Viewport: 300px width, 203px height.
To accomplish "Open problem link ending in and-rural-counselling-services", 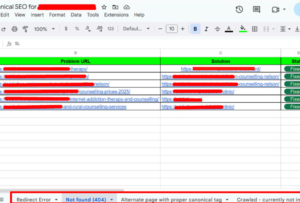I will 94,107.
